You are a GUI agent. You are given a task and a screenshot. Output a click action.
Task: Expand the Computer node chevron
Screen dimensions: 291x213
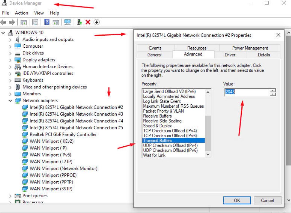10,46
